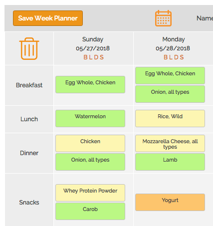This screenshot has height=226, width=213.
Task: Select the Chicken dinner card on Sunday
Action: click(x=90, y=143)
